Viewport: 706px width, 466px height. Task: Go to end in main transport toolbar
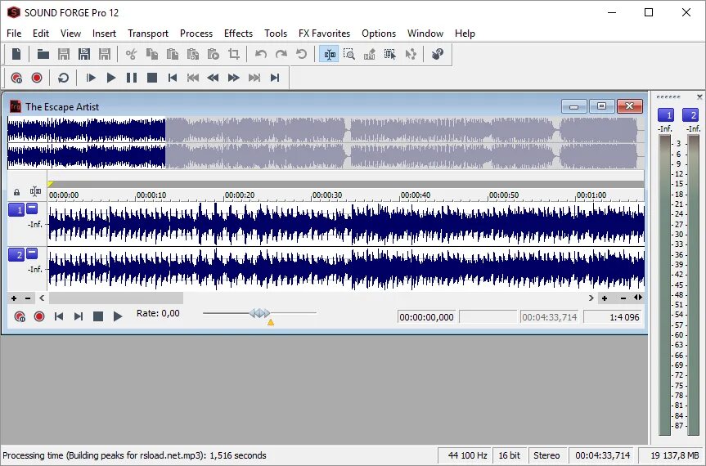pos(275,78)
